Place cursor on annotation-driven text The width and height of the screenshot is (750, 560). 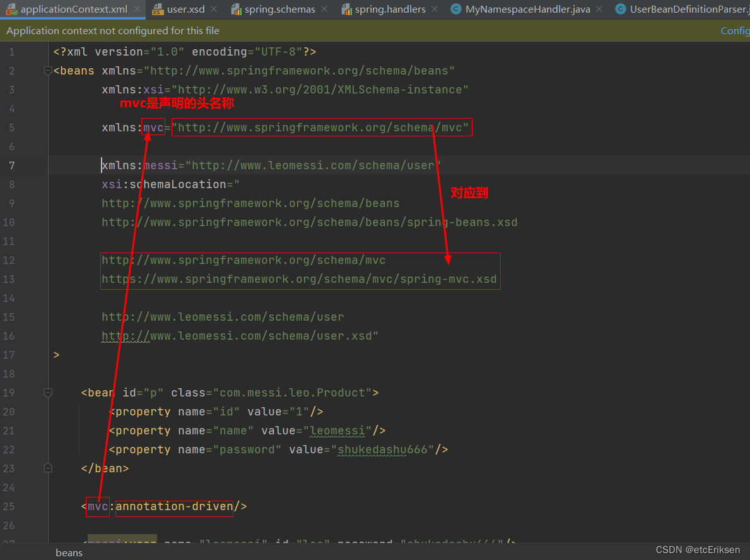coord(174,506)
